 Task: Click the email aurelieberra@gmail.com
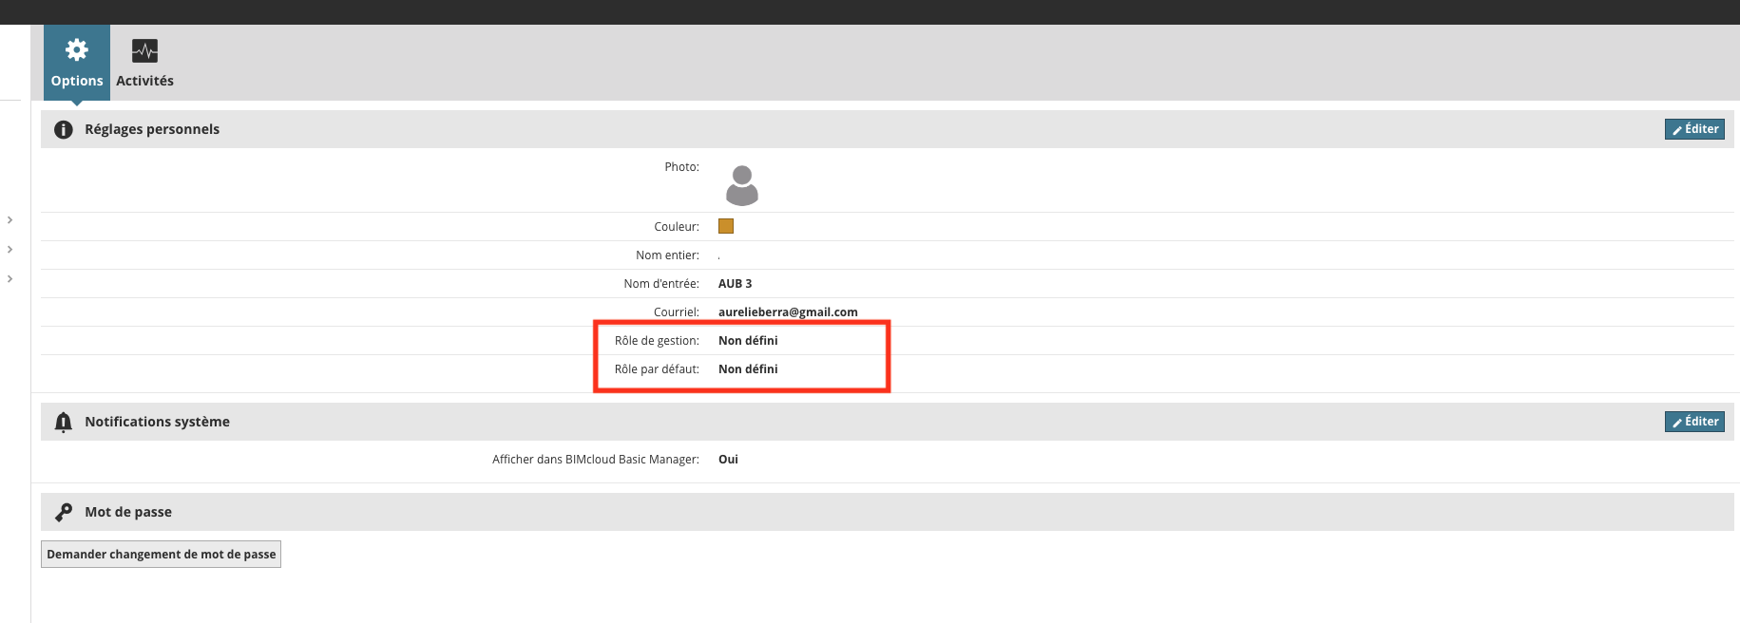click(x=788, y=312)
